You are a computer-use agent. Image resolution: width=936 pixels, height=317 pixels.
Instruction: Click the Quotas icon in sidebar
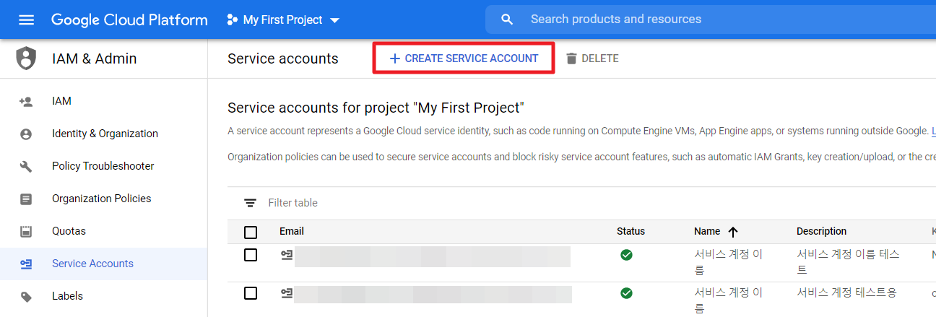(26, 231)
